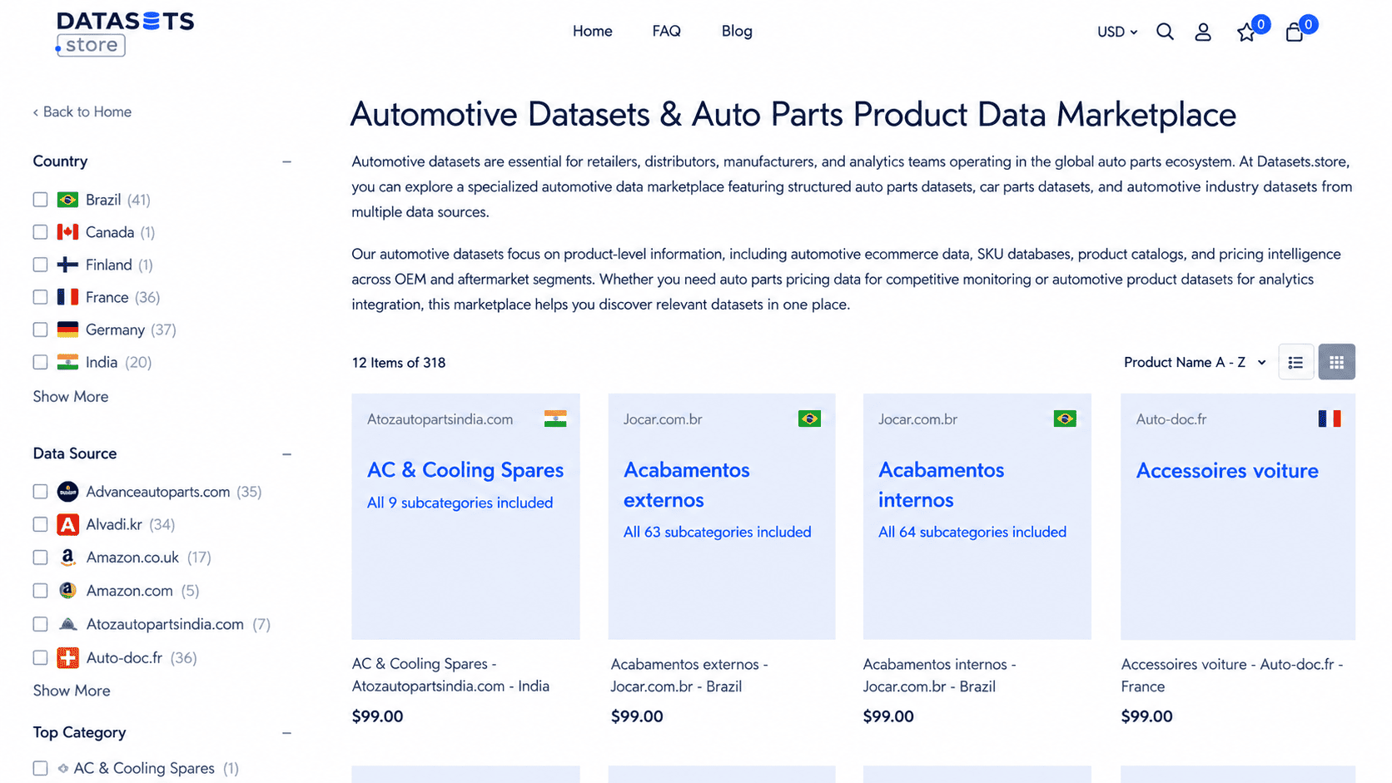This screenshot has height=783, width=1392.
Task: Open the USD currency dropdown
Action: [x=1116, y=32]
